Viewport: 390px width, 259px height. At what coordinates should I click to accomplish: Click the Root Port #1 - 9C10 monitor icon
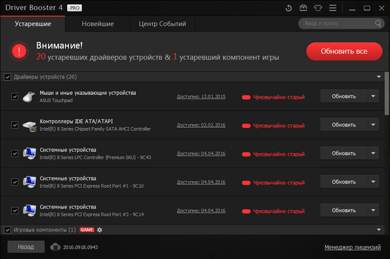click(29, 182)
